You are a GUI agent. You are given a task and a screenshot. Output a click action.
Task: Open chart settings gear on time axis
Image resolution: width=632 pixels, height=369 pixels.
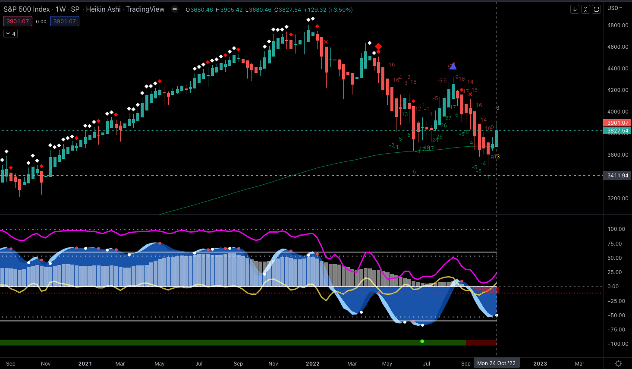618,363
